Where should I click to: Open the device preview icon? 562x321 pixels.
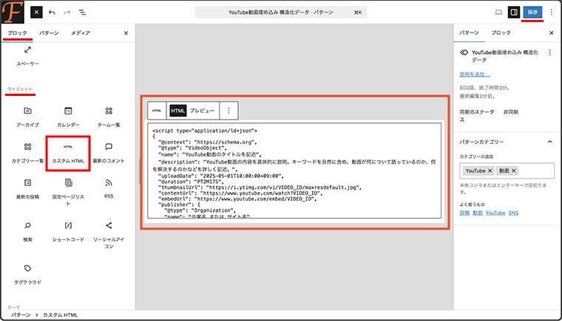498,12
